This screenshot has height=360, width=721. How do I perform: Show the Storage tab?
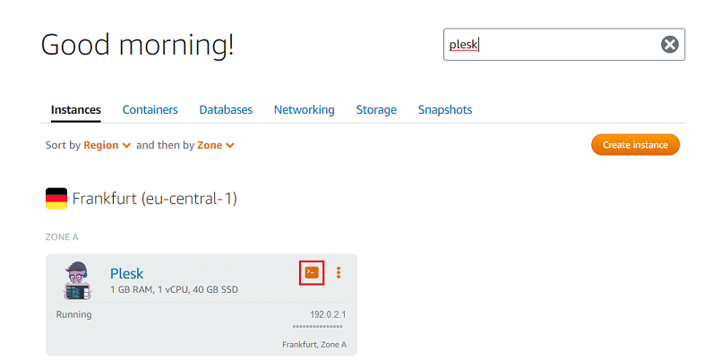(376, 110)
